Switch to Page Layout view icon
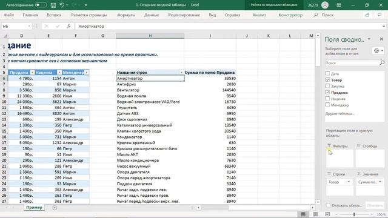 (315, 214)
